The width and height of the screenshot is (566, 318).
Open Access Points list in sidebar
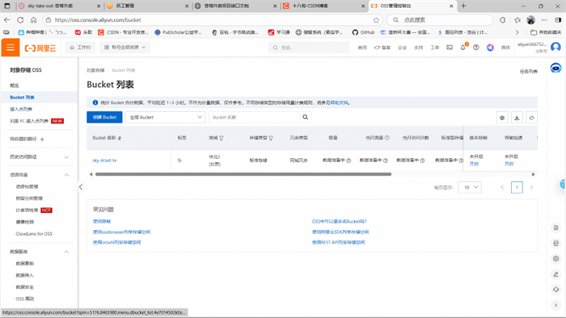[x=21, y=109]
